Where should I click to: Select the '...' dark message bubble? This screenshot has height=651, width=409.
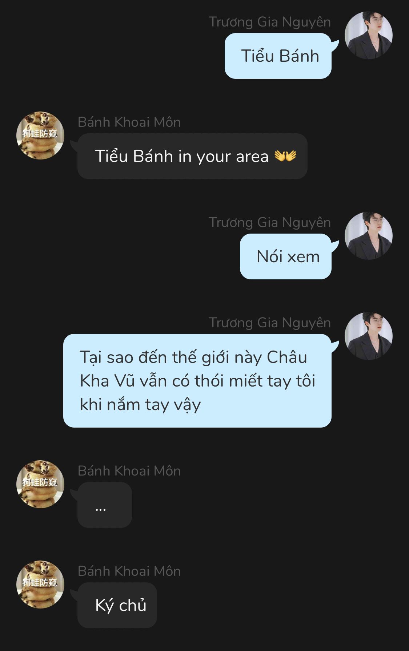click(x=105, y=505)
